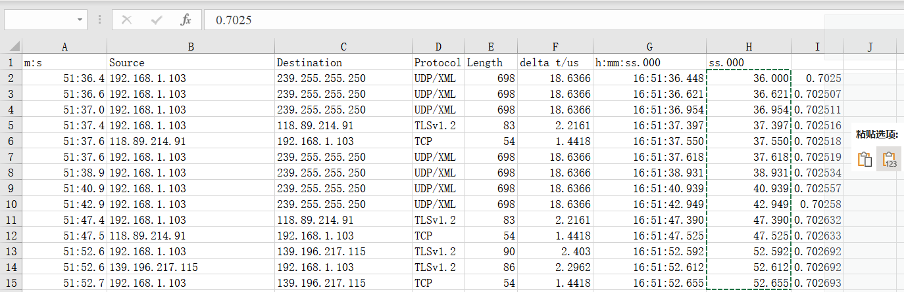The width and height of the screenshot is (904, 292).
Task: Click the 'Length' header cell
Action: coord(491,62)
